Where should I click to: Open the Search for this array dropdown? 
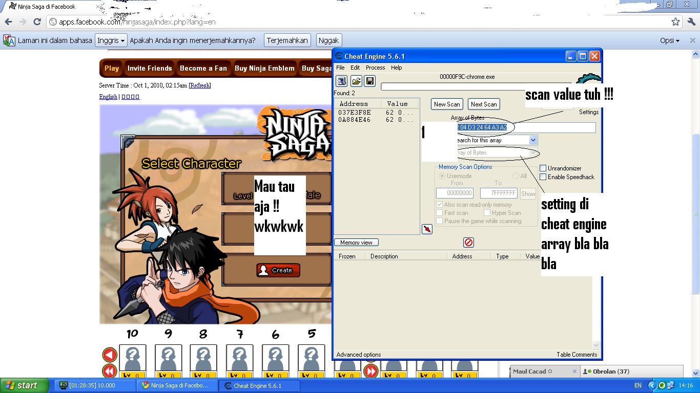click(533, 140)
